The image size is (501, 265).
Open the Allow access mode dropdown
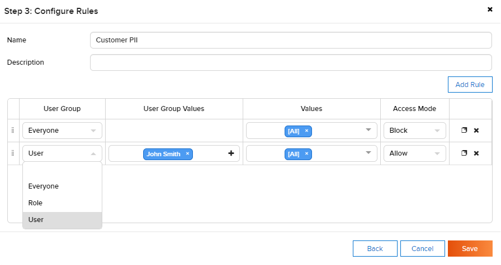click(x=415, y=153)
